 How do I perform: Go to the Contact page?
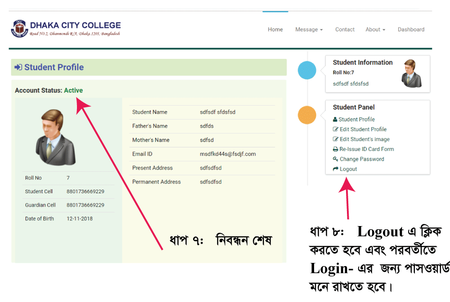[345, 30]
